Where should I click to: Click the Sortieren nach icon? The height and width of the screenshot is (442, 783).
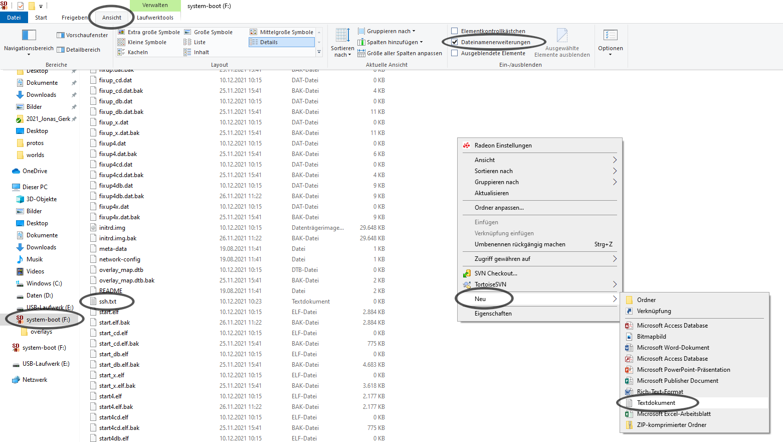(x=342, y=36)
